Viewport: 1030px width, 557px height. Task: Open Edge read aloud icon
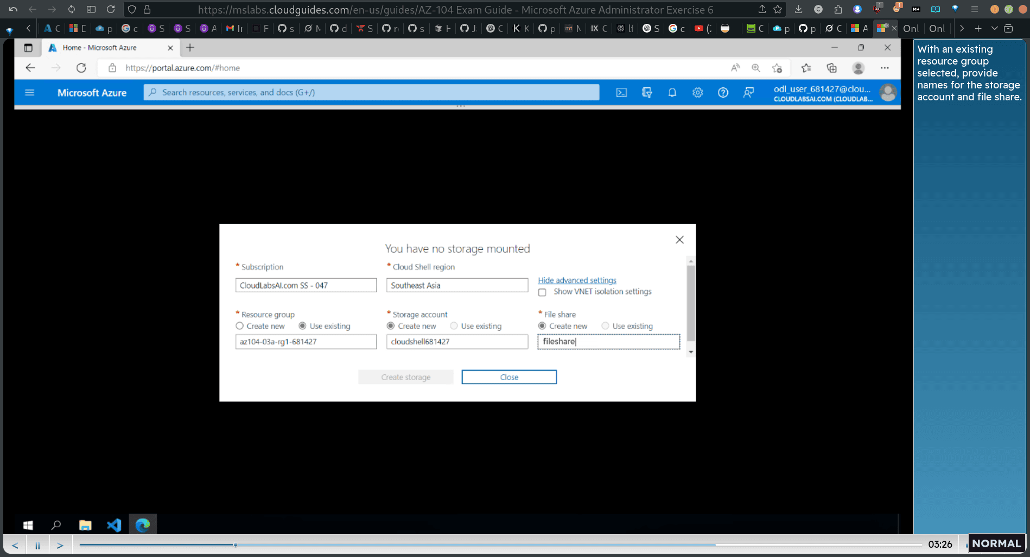tap(735, 68)
